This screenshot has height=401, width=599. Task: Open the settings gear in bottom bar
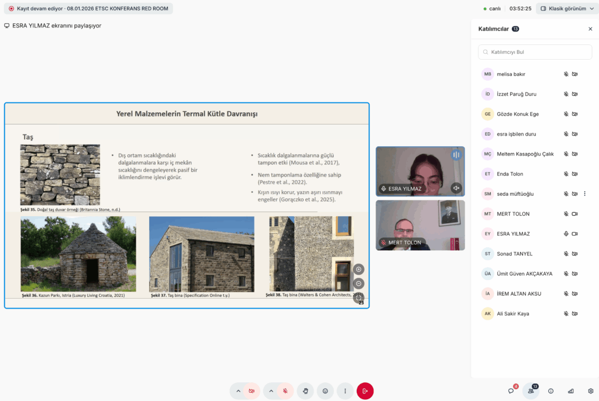[x=590, y=391]
